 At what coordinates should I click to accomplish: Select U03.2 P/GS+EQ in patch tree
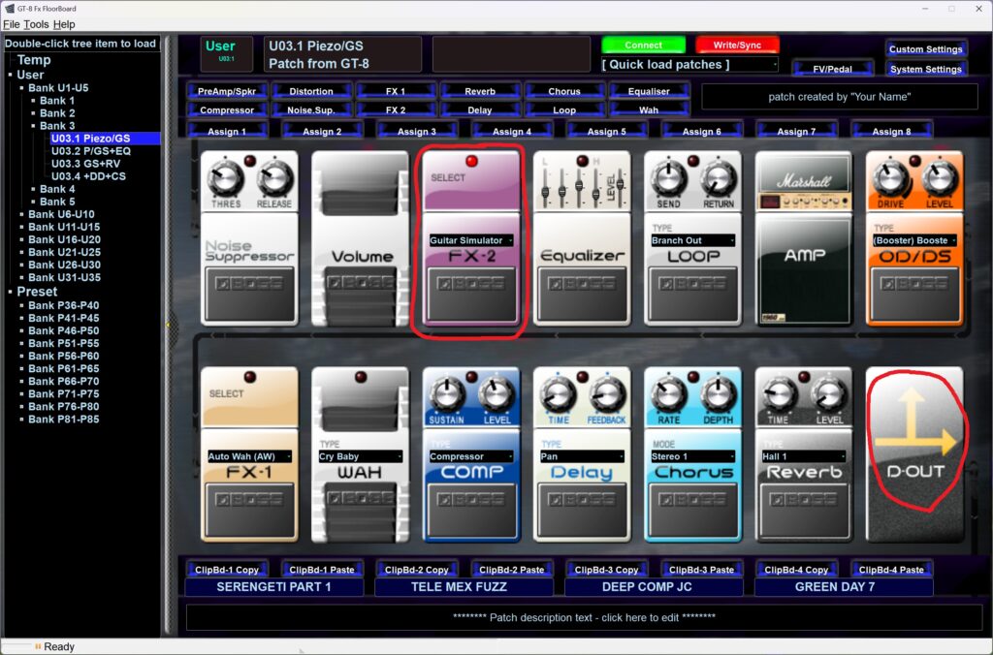click(x=91, y=151)
